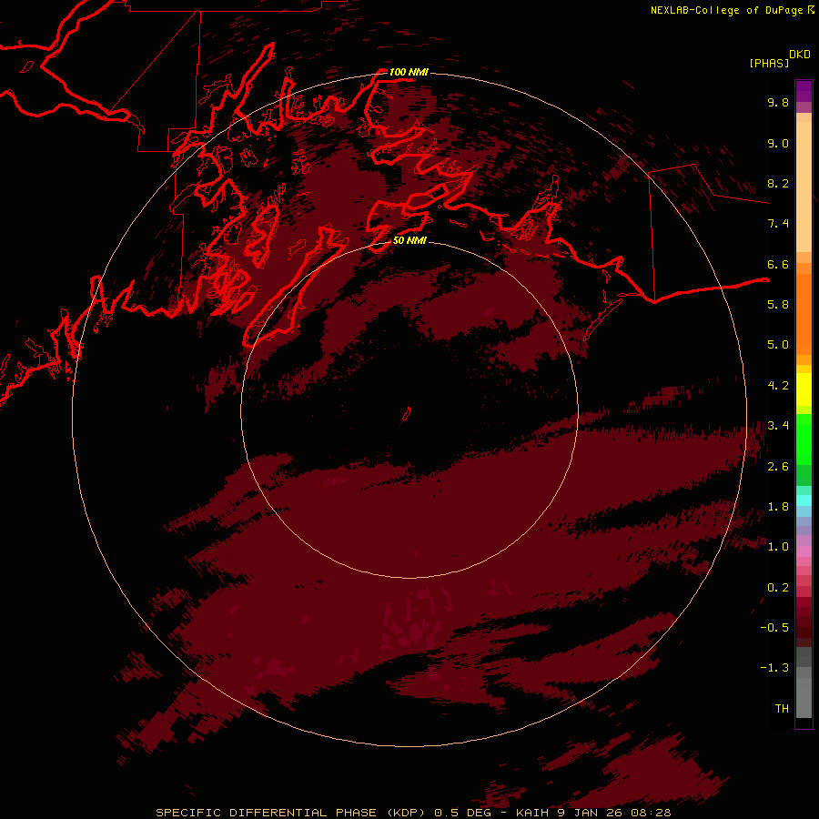This screenshot has width=819, height=819.
Task: Click the 9 JAN 26 08:28 timestamp
Action: coord(615,813)
